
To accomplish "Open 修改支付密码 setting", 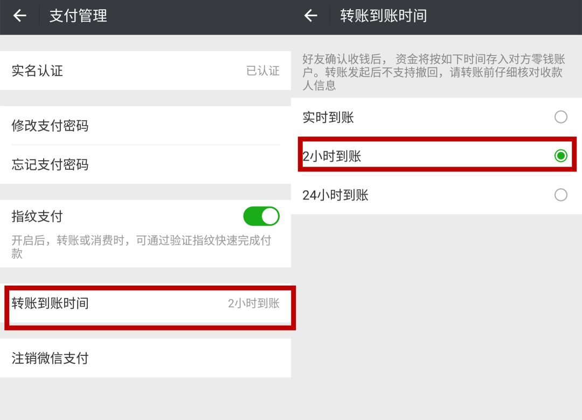I will (x=145, y=126).
